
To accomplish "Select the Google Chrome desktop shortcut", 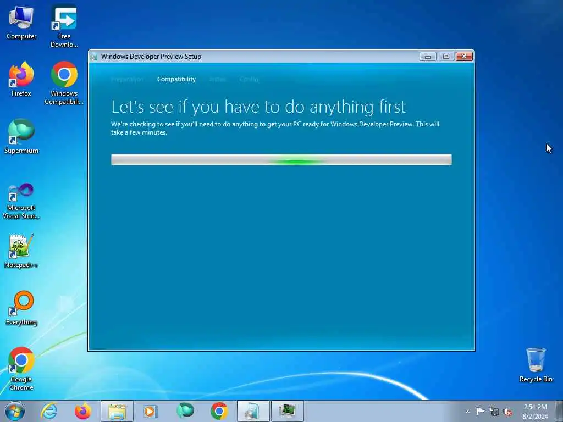I will [21, 369].
